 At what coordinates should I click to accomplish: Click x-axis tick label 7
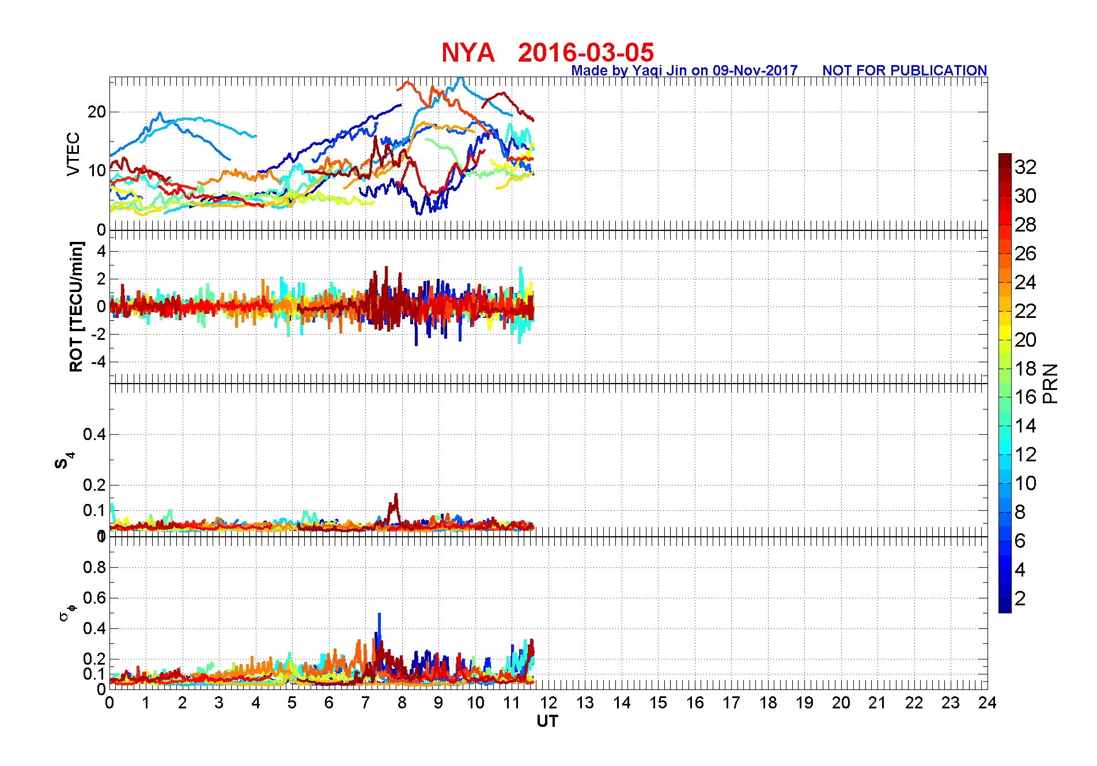pyautogui.click(x=365, y=703)
